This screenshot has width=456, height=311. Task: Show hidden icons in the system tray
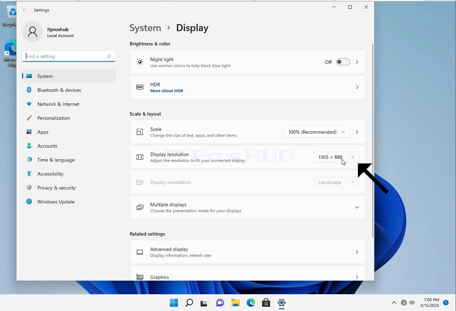point(394,303)
